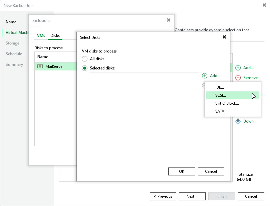This screenshot has width=270, height=206.
Task: Click the < Previous button
Action: pos(163,196)
